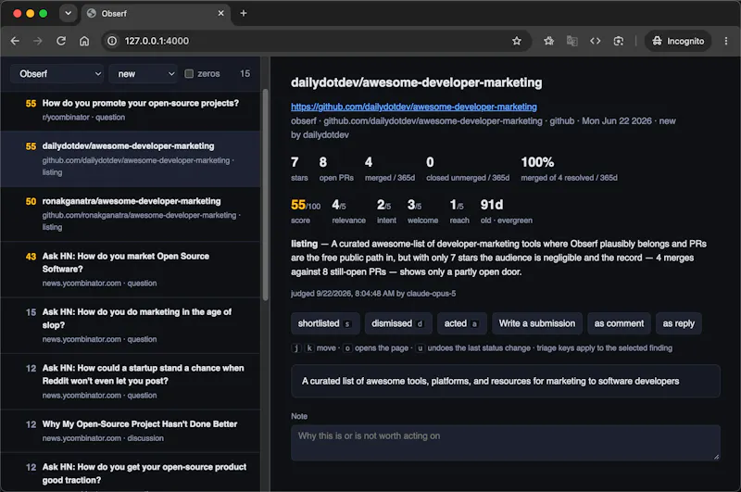This screenshot has height=492, width=741.
Task: Click the 4/5 relevance rating
Action: (x=348, y=211)
